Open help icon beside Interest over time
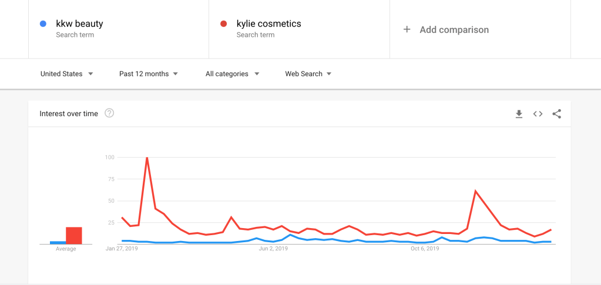 tap(109, 113)
